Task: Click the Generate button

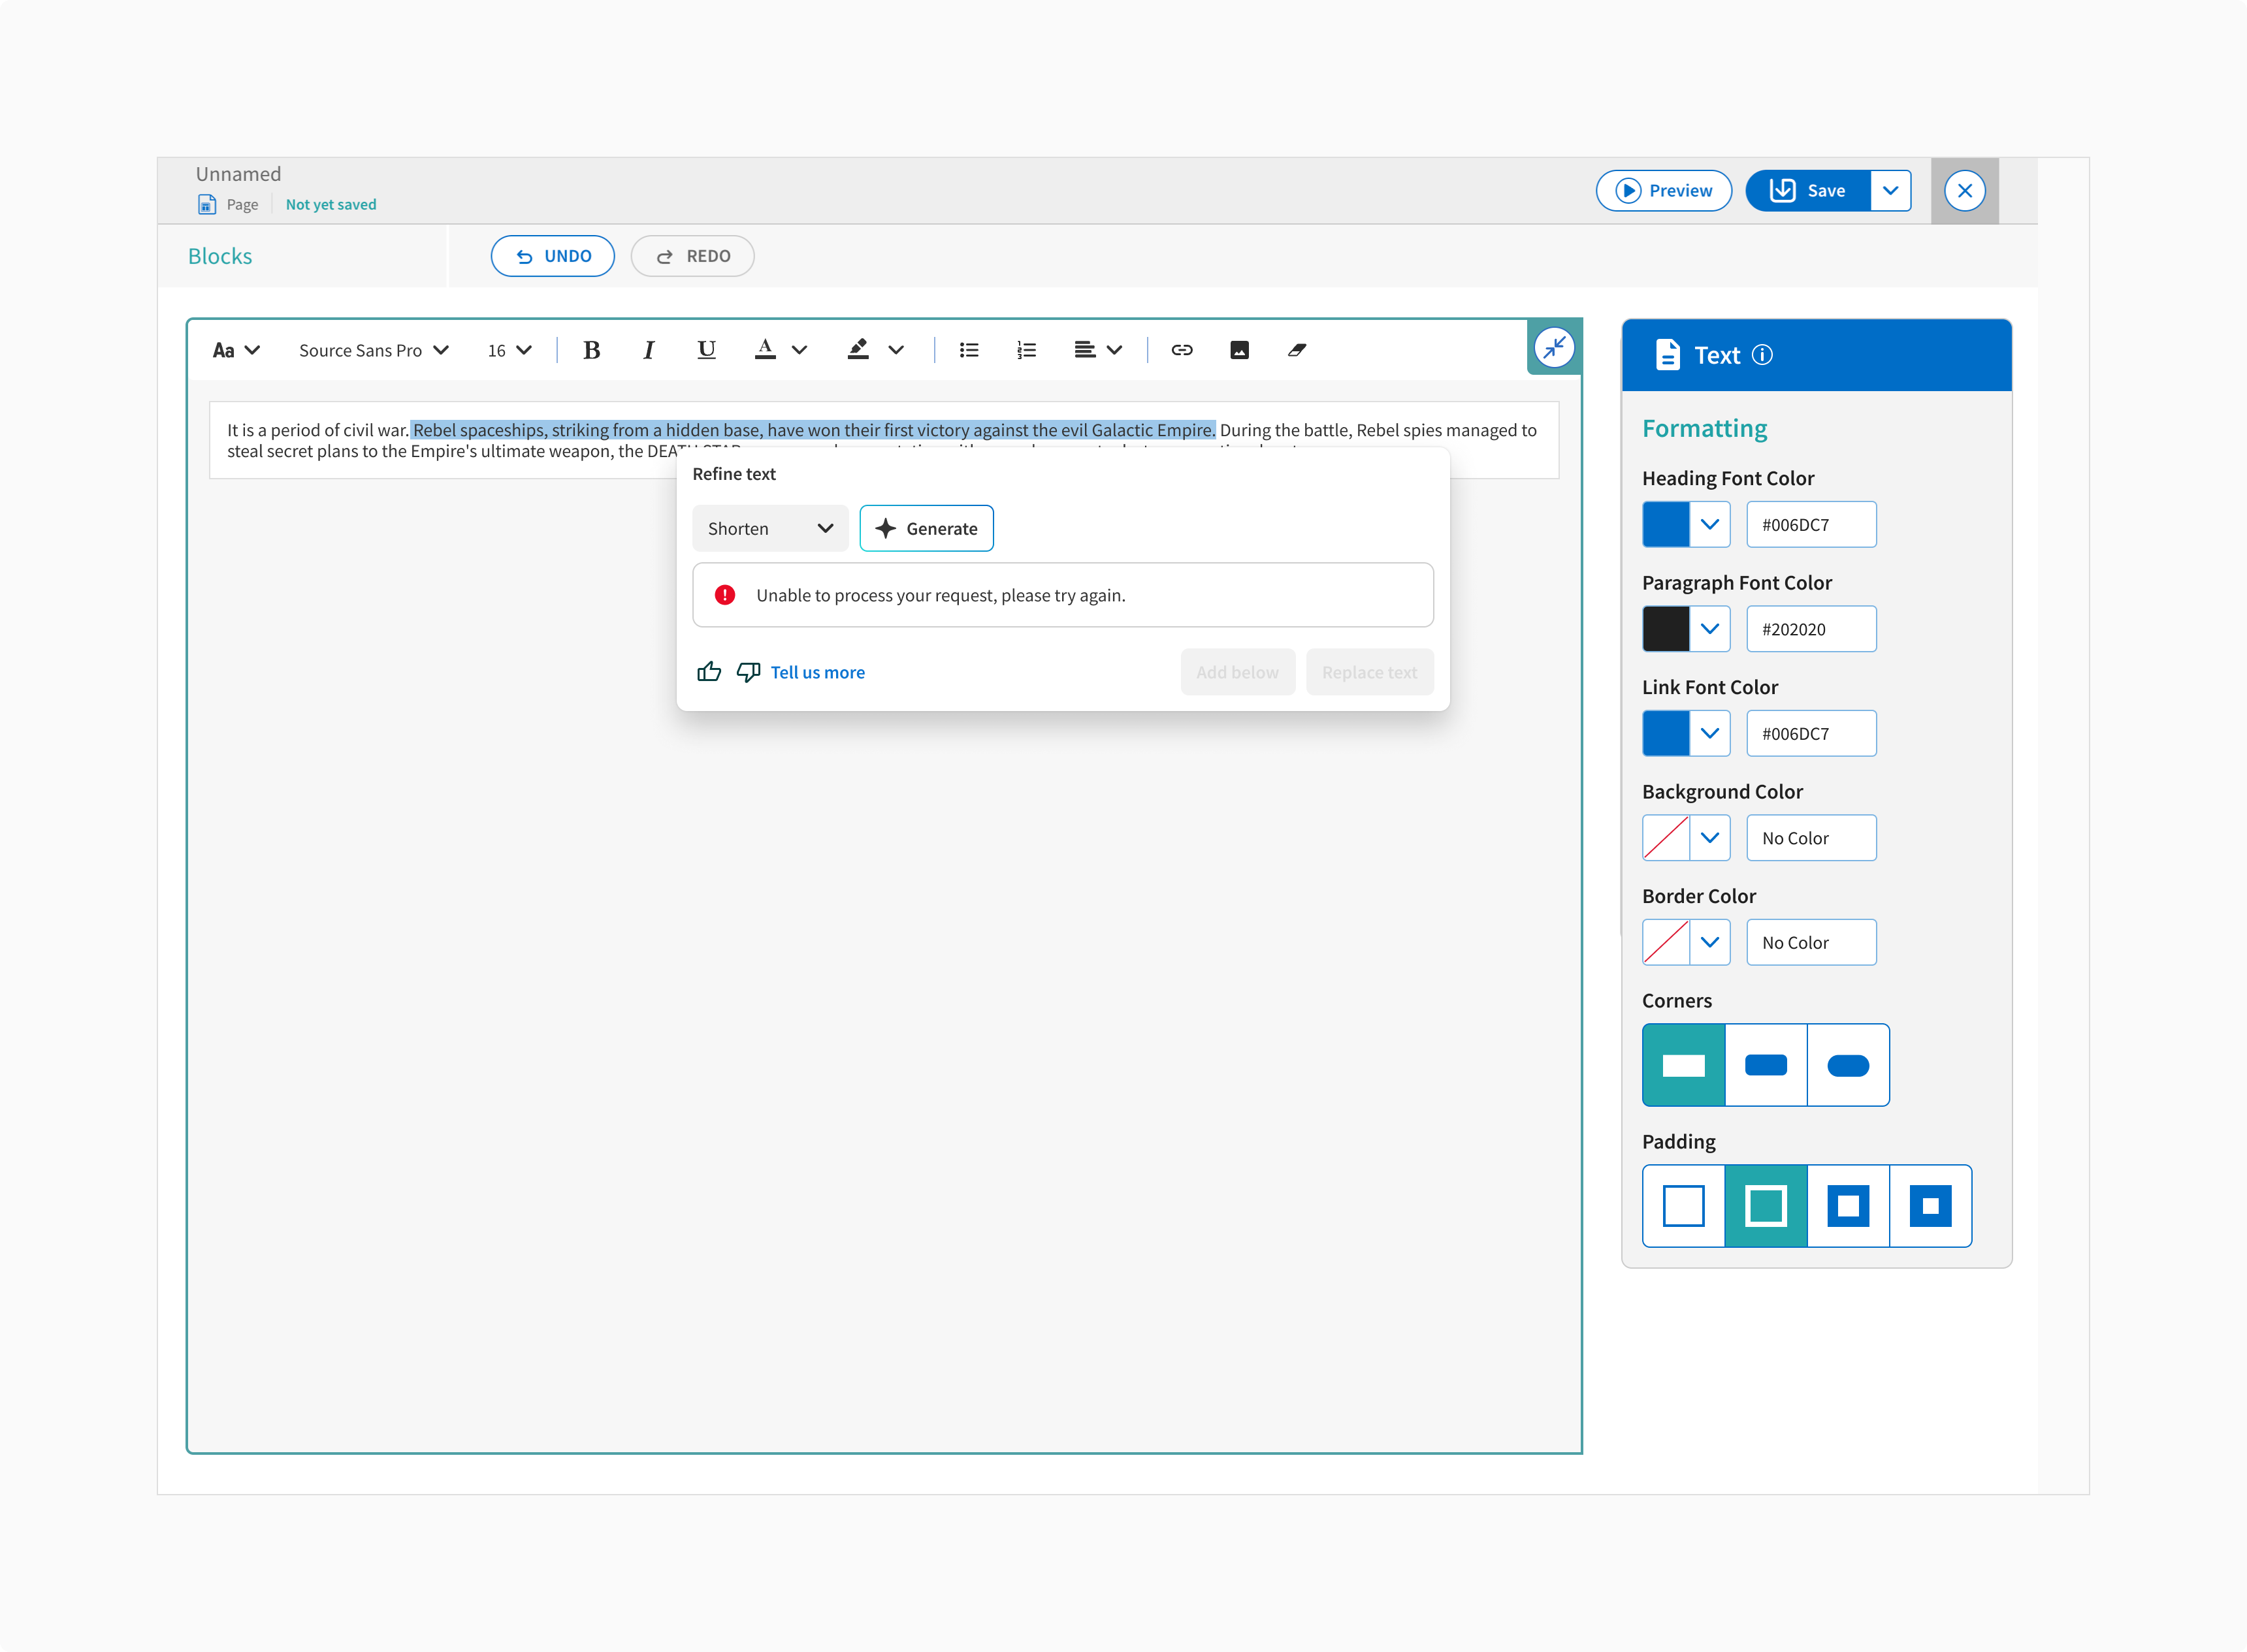Action: point(926,528)
